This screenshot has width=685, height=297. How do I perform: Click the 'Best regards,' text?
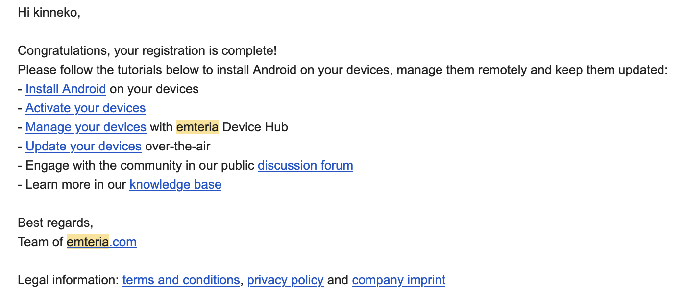pos(55,223)
